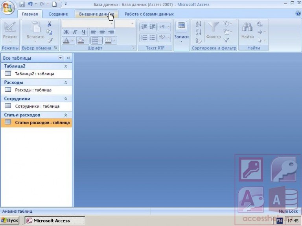Sort ascending with the А-Я icon
The image size is (302, 226).
coord(199,24)
